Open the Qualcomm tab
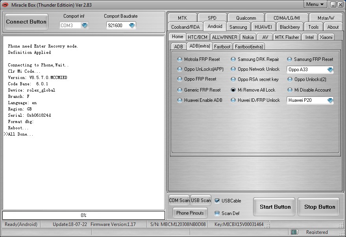Screen dimensions: 346x237 point(246,18)
